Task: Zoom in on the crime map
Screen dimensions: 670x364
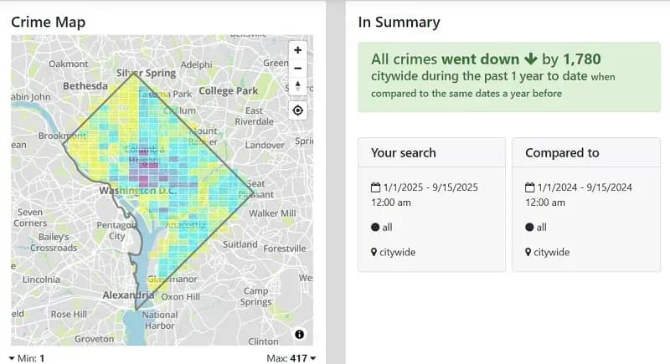Action: (x=298, y=50)
